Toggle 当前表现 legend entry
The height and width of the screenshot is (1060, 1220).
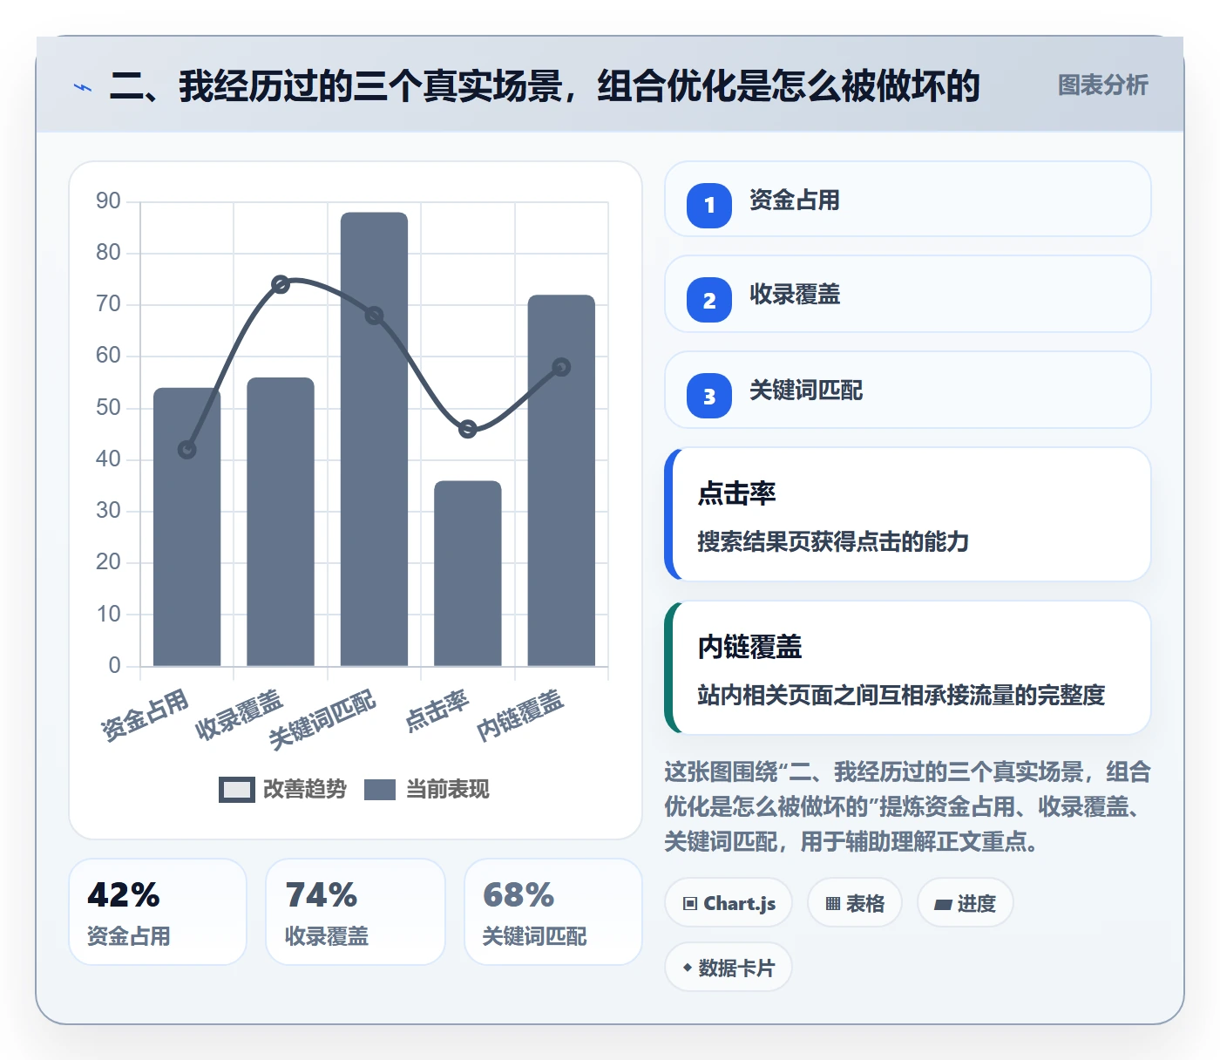coord(426,790)
